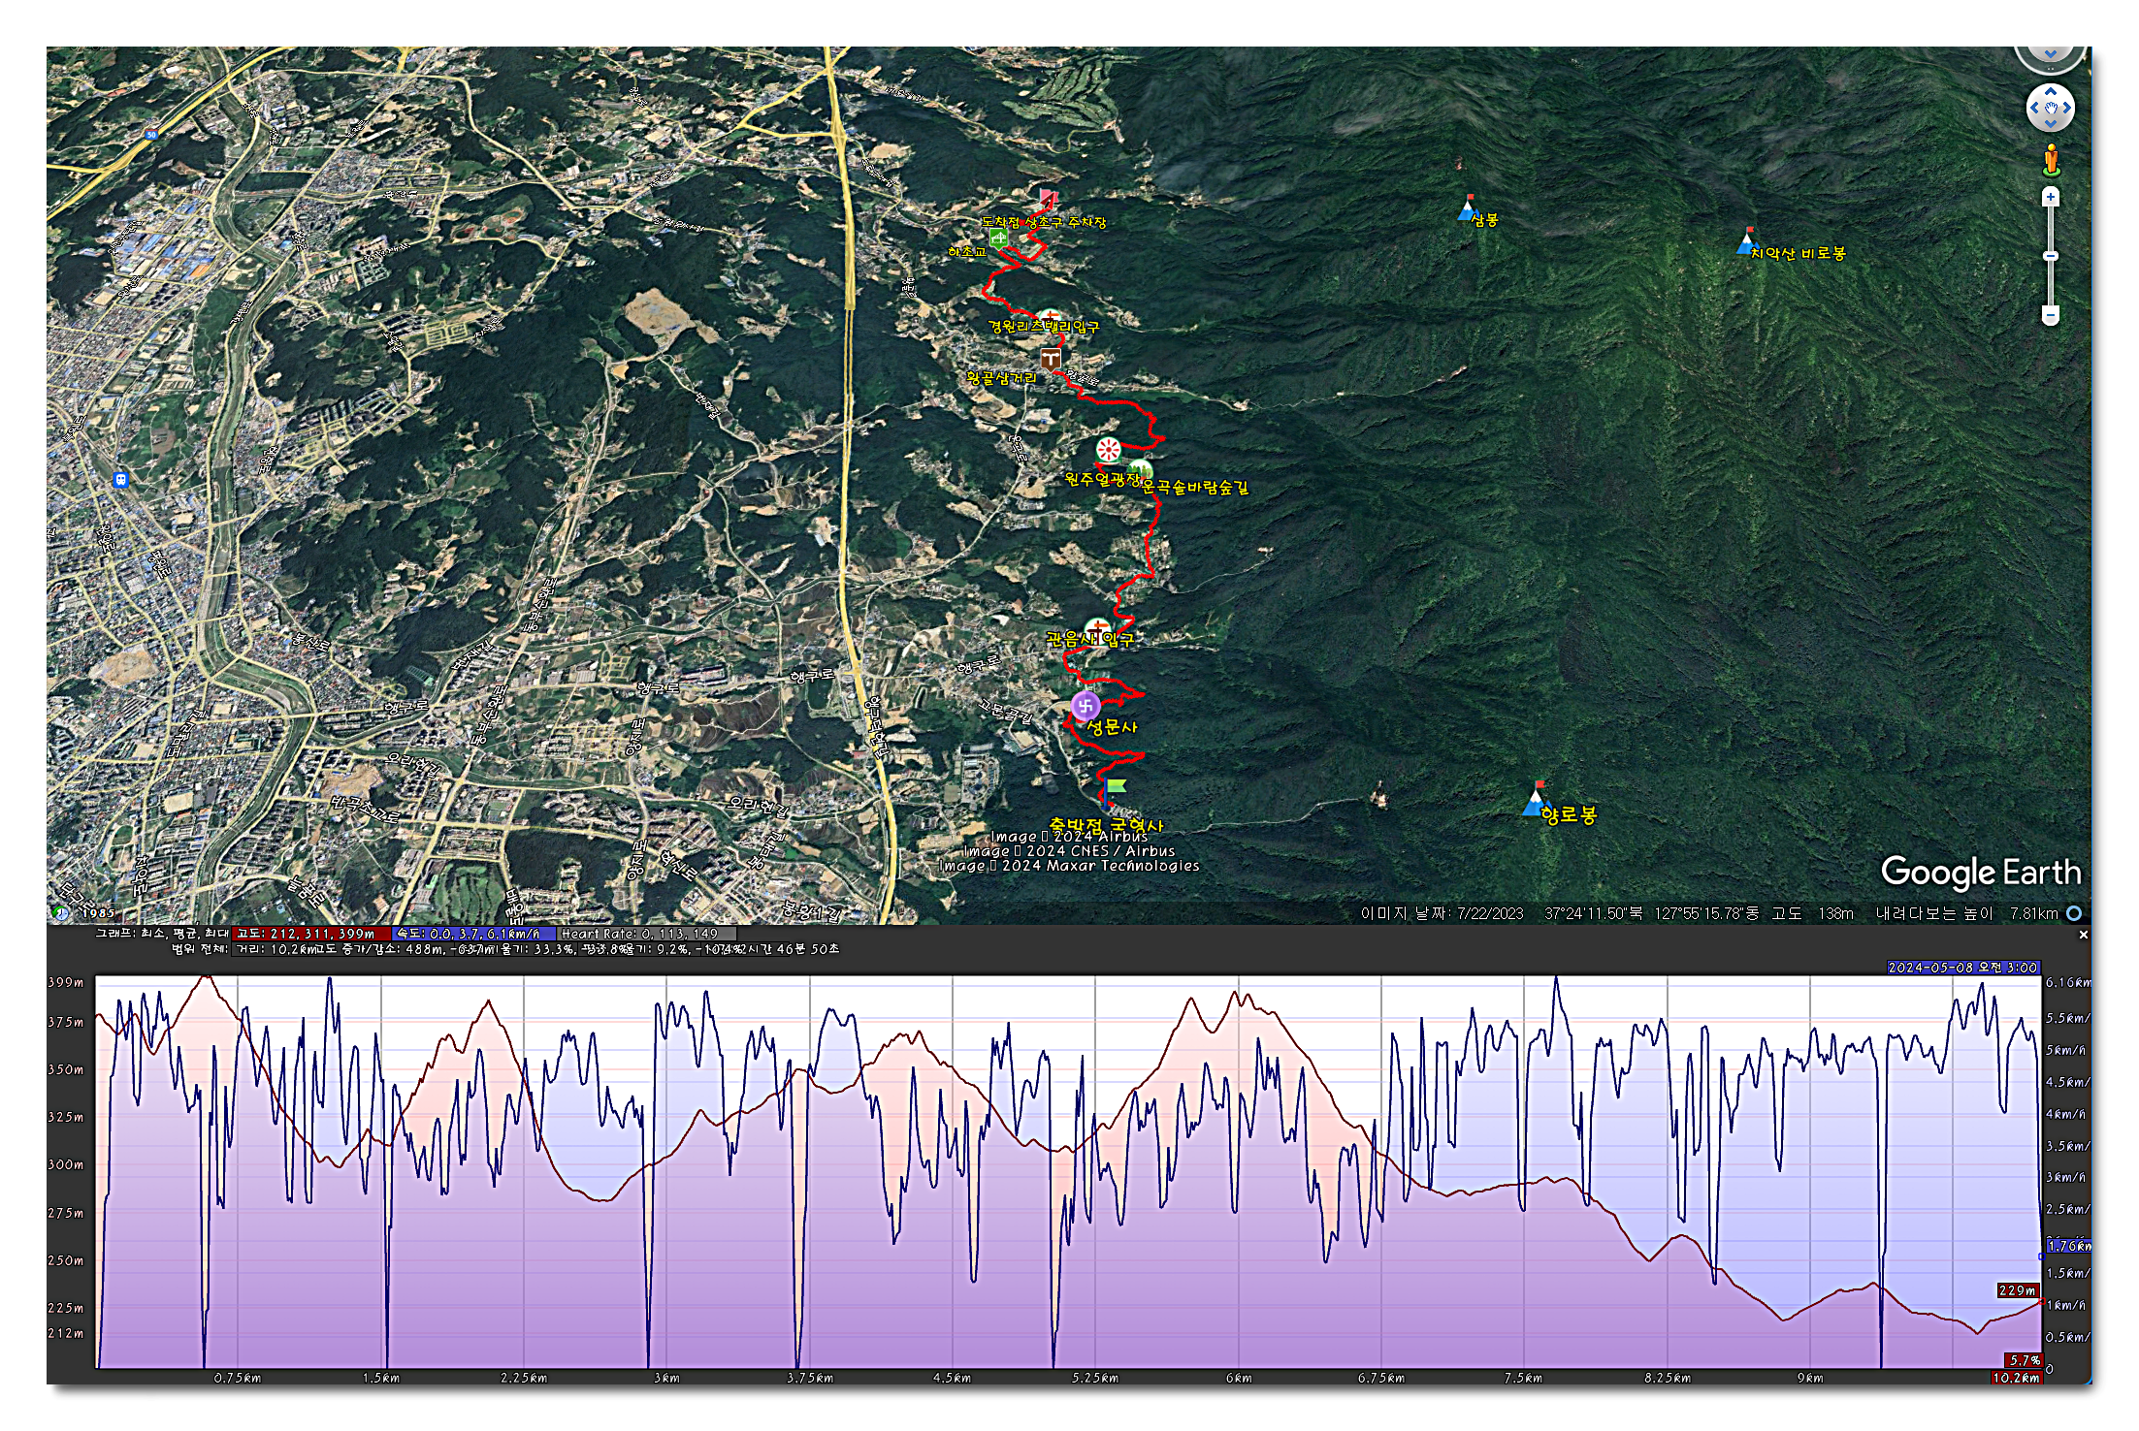Click the 치악산 비로봉 mountain peak marker

1747,240
